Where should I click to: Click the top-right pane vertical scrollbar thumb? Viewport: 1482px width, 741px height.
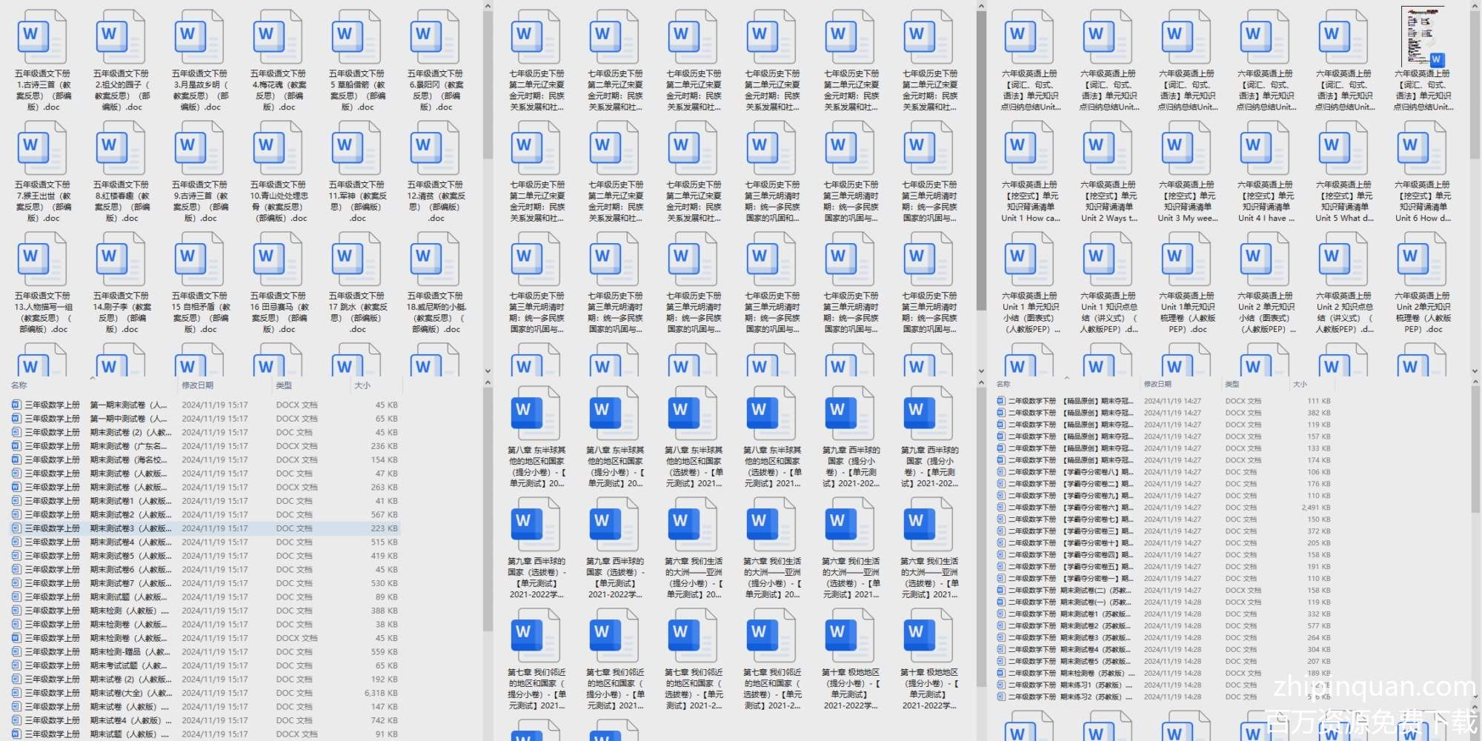pos(1475,82)
